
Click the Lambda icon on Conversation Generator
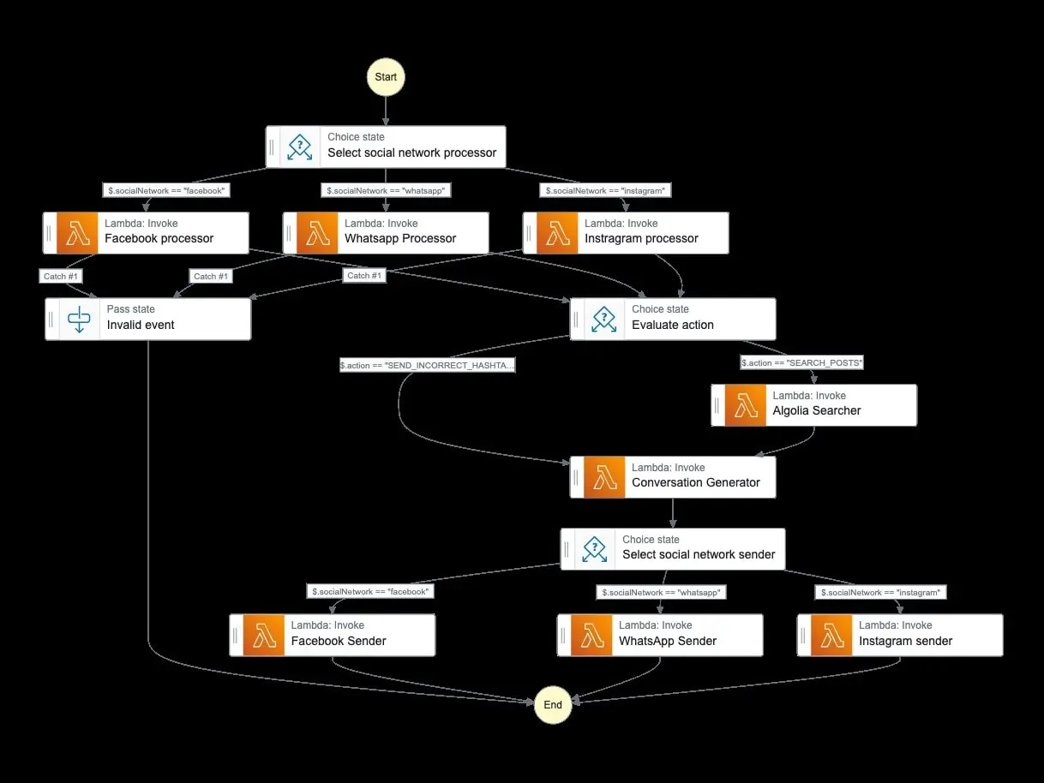[604, 477]
